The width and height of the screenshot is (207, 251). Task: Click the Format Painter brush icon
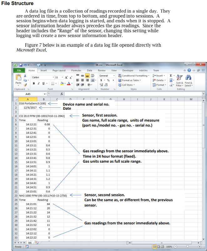[25, 85]
